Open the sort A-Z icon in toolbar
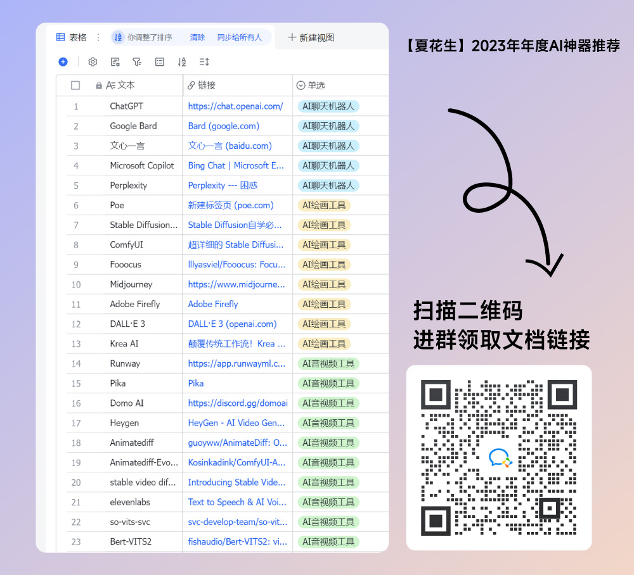 tap(182, 62)
